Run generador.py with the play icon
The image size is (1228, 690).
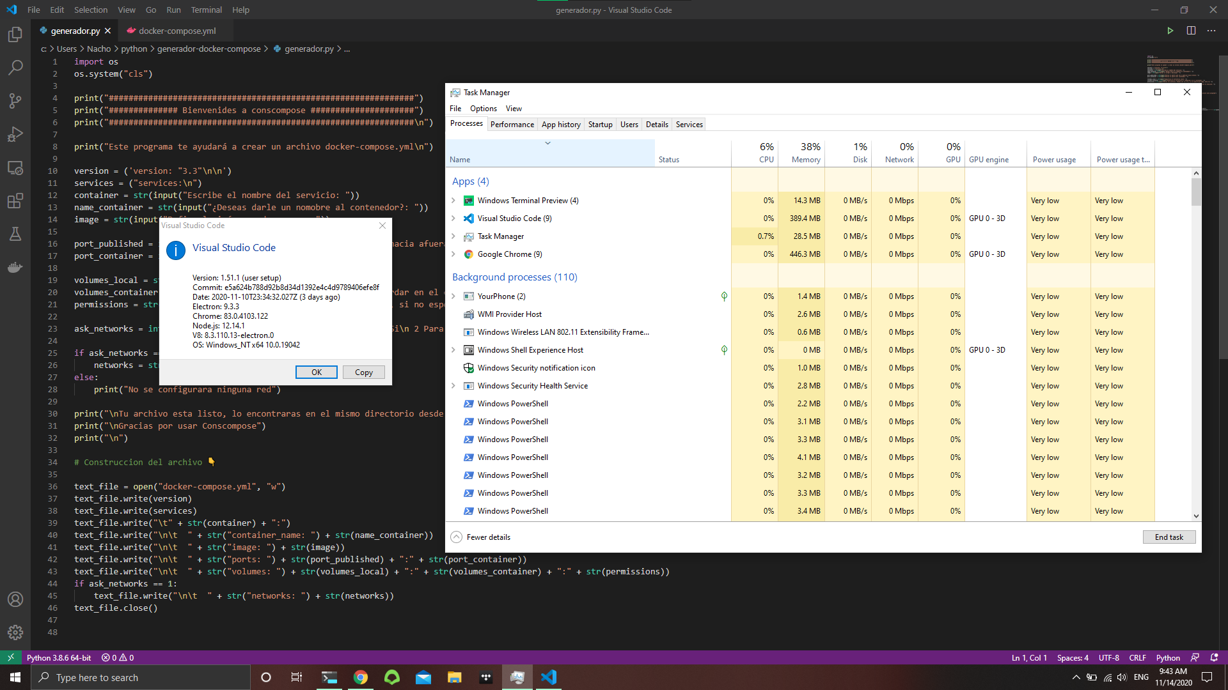[x=1170, y=30]
